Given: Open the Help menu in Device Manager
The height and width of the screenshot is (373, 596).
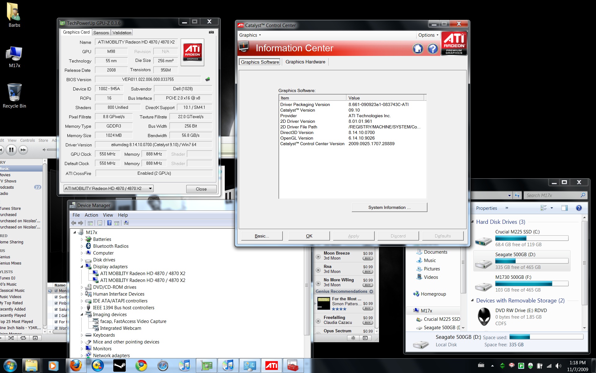Looking at the screenshot, I should (x=123, y=215).
